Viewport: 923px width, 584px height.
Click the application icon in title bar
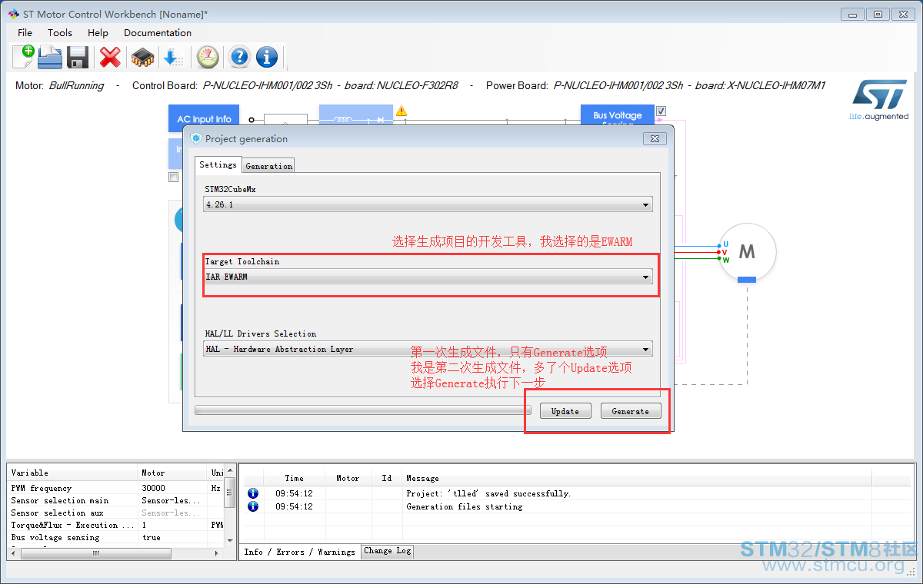click(13, 14)
